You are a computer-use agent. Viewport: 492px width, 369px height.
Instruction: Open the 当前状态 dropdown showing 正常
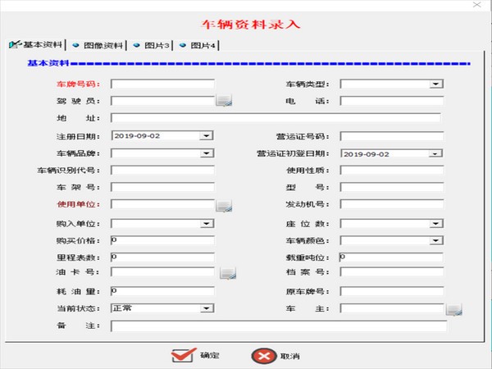(207, 308)
